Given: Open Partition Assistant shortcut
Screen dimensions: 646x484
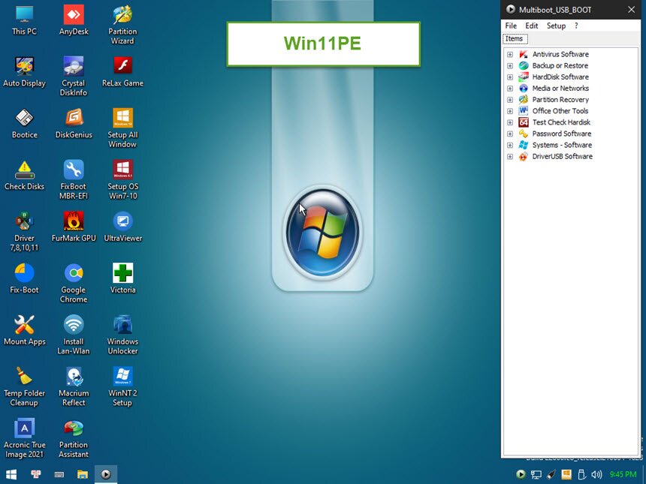Looking at the screenshot, I should click(x=74, y=439).
